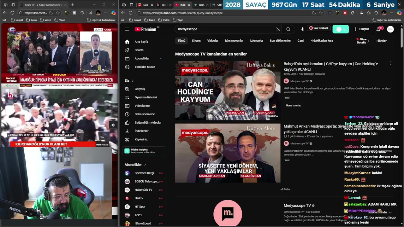Screen dimensions: 404x227
Task: Open Basın bookmarks folder in YouTube browser
Action: click(150, 20)
